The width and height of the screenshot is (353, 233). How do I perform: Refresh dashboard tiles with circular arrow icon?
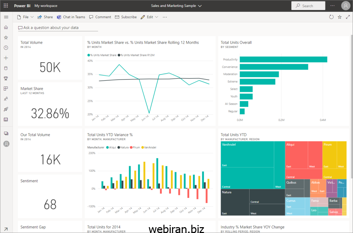pos(331,17)
